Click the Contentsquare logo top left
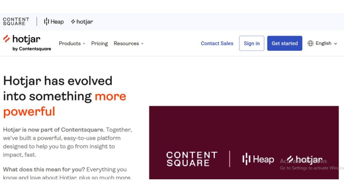Image resolution: width=344 pixels, height=193 pixels. pyautogui.click(x=16, y=21)
